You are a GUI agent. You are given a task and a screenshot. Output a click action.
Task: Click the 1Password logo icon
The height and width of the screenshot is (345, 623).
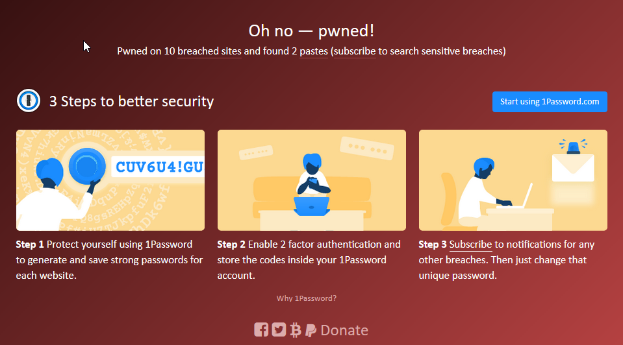(28, 101)
